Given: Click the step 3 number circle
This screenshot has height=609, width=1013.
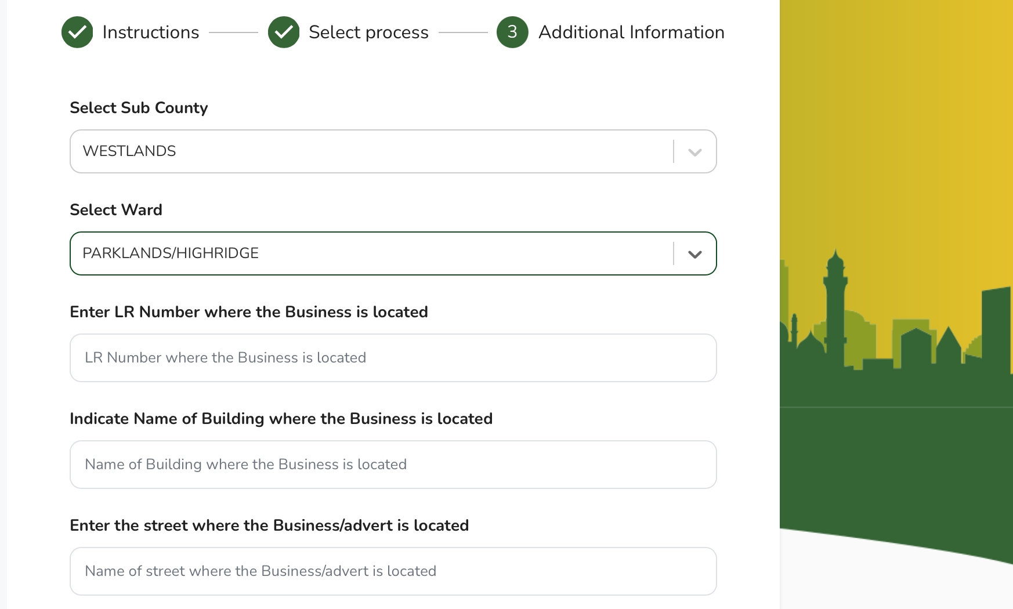Looking at the screenshot, I should (512, 32).
